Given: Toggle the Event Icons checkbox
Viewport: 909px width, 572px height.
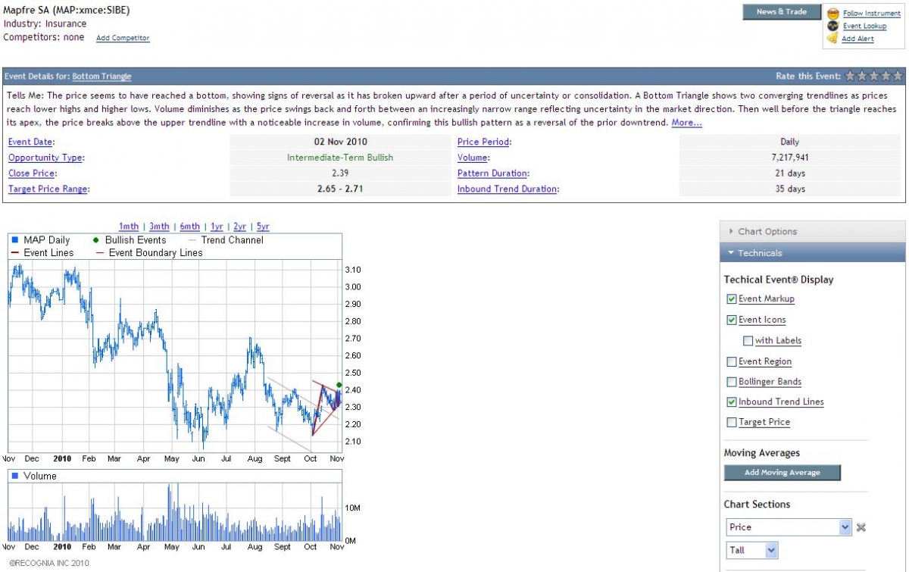Looking at the screenshot, I should pos(732,320).
